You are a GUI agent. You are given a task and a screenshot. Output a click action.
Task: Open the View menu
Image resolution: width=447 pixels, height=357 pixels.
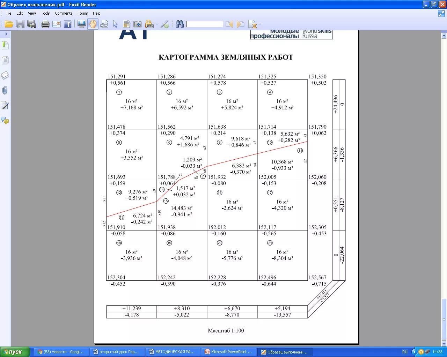point(32,13)
